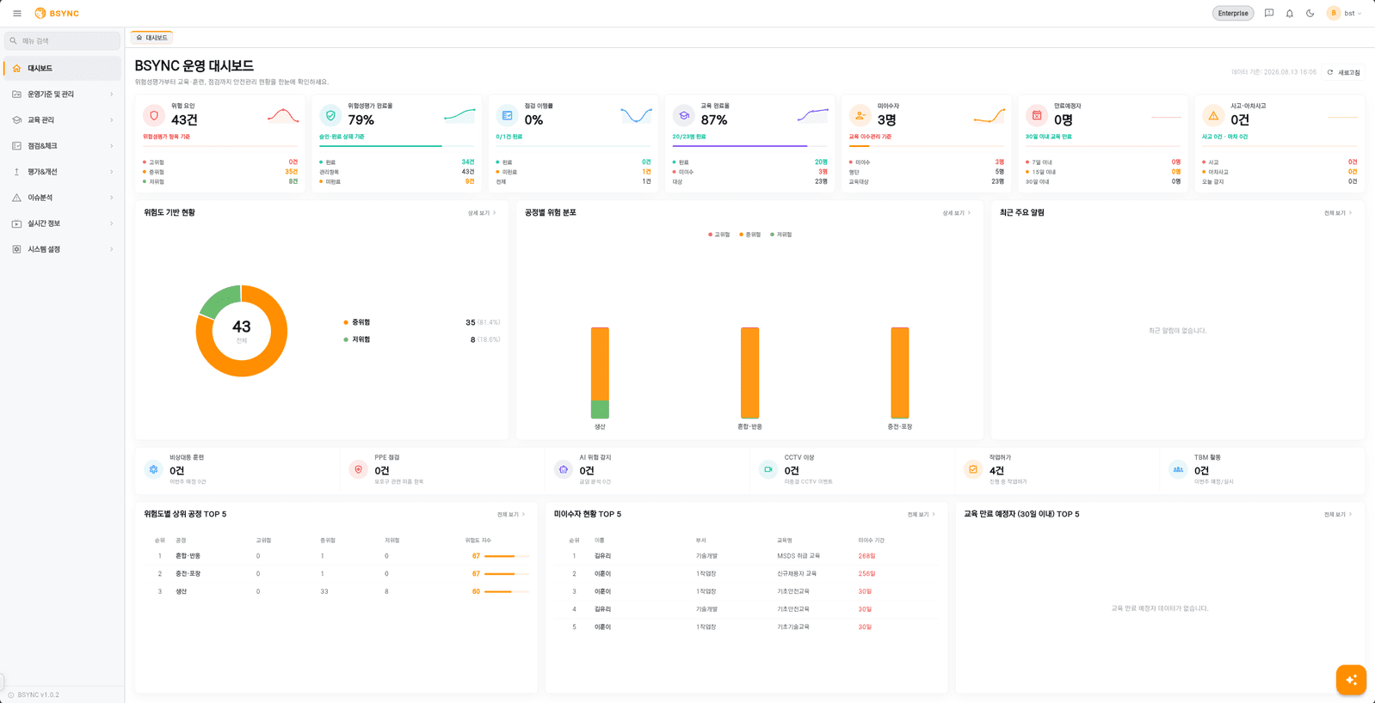The image size is (1375, 703).
Task: Click the 위험성평가 완료율 progress bar
Action: 397,146
